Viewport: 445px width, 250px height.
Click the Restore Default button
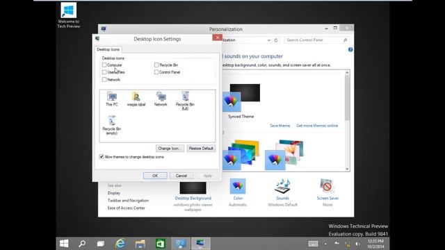[x=201, y=148]
